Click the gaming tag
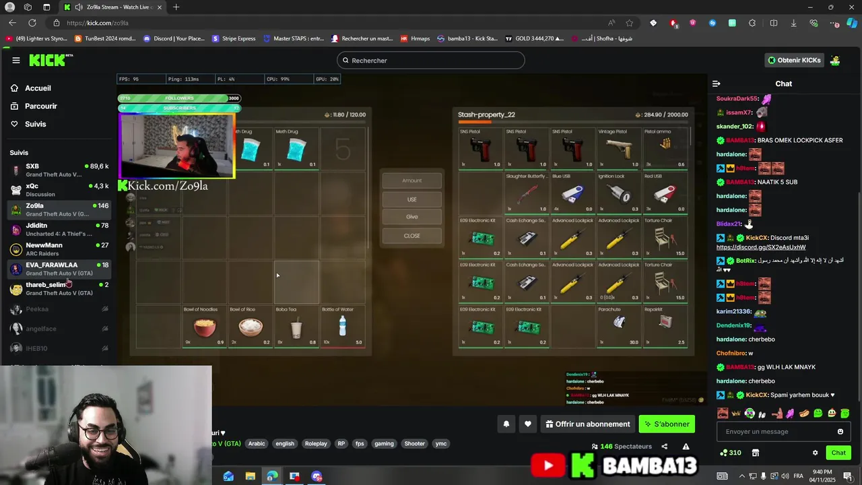The image size is (862, 485). point(384,443)
